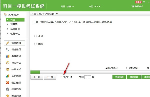
Task: Click 收藏的题 sidebar menu label
Action: [x=16, y=96]
